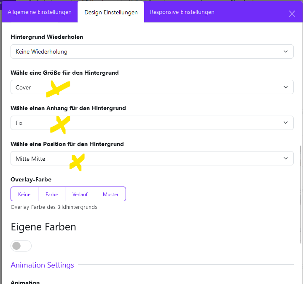Click the Animation Settings section heading
Image resolution: width=303 pixels, height=284 pixels.
pos(42,265)
